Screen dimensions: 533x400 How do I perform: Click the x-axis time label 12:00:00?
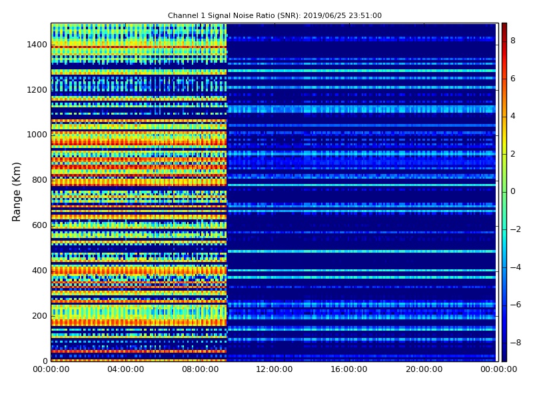tap(274, 369)
